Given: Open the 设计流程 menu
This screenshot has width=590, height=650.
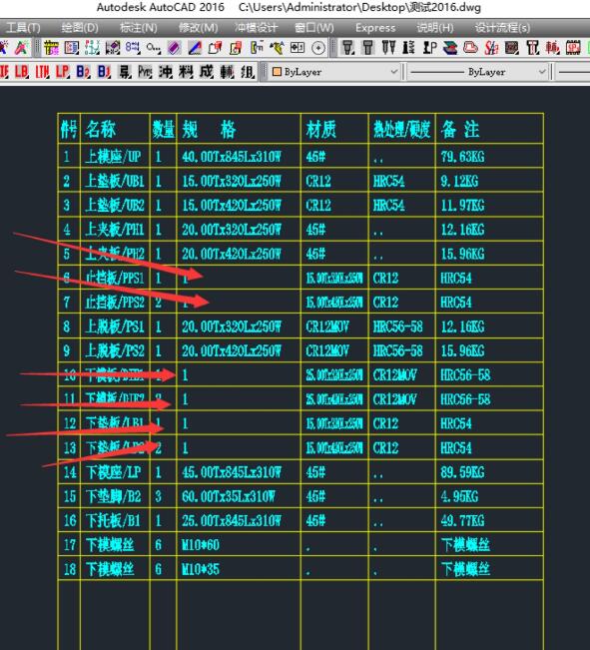Looking at the screenshot, I should pos(502,28).
